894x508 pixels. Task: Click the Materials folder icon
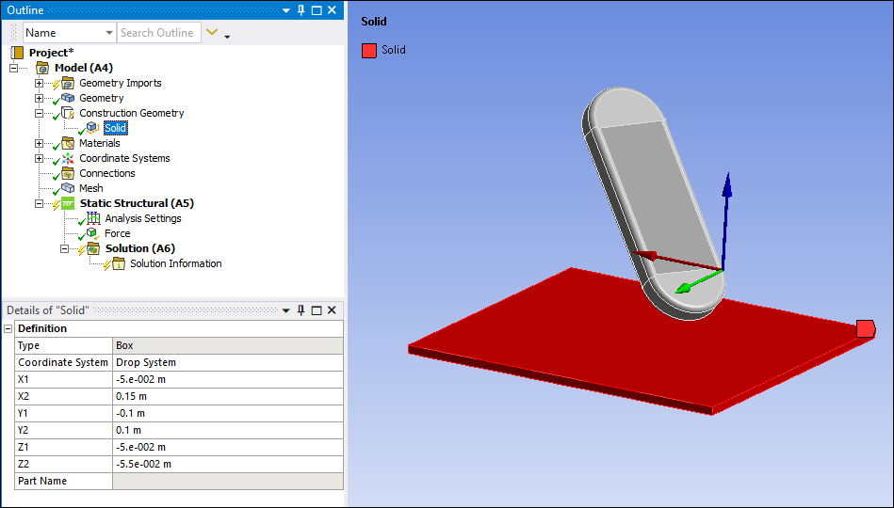point(68,143)
